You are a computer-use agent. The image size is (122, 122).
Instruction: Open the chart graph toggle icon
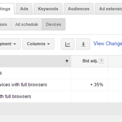tap(68, 44)
